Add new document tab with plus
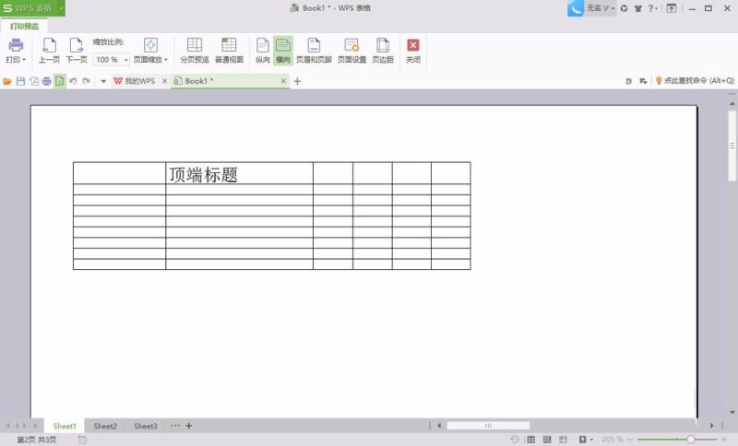Viewport: 738px width, 446px height. tap(297, 81)
